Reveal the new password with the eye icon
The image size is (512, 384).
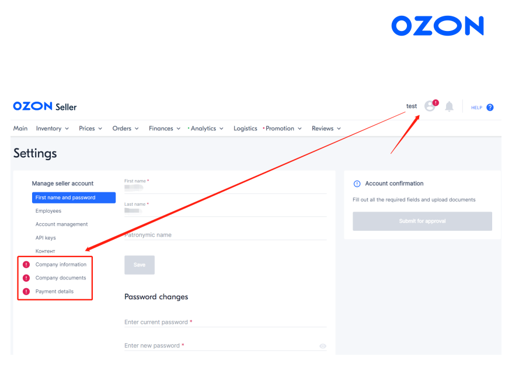coord(322,346)
